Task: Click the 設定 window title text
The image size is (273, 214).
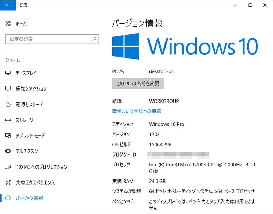Action: point(24,5)
